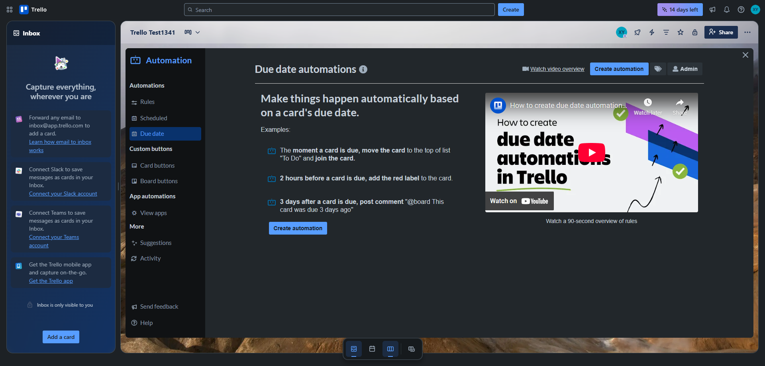The width and height of the screenshot is (765, 366).
Task: Toggle the Board view in bottom bar
Action: [390, 349]
